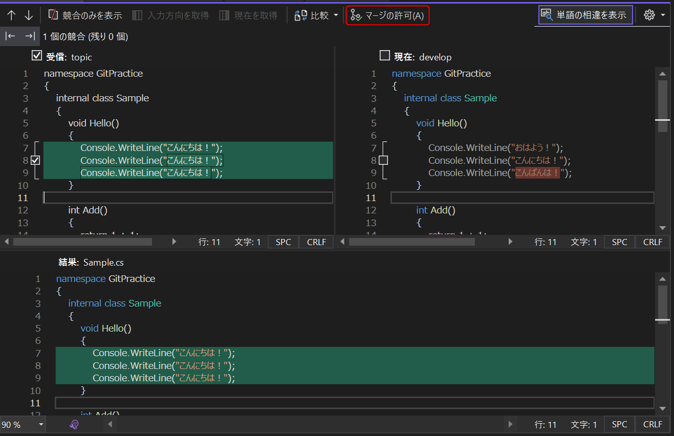Click right scroll arrow in the 現在 develop pane

[x=510, y=242]
